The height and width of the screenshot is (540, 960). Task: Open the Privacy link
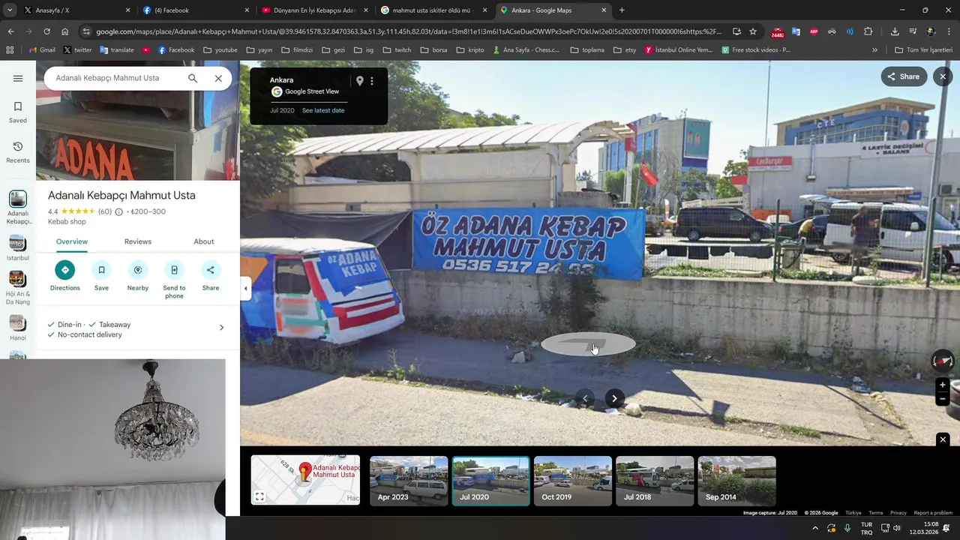pyautogui.click(x=898, y=513)
